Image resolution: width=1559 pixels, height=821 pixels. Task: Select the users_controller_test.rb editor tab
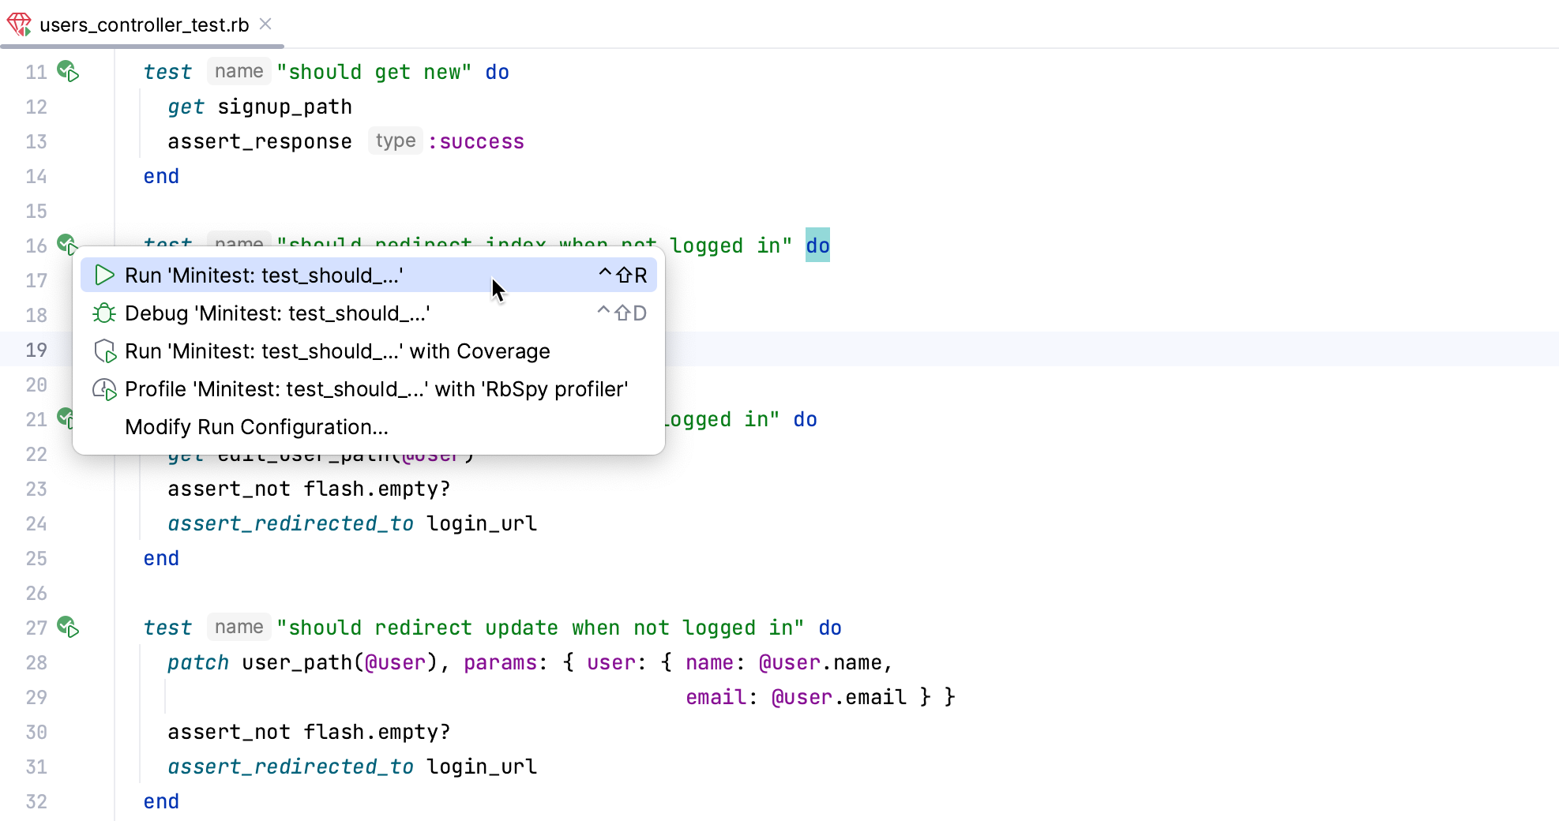coord(145,24)
